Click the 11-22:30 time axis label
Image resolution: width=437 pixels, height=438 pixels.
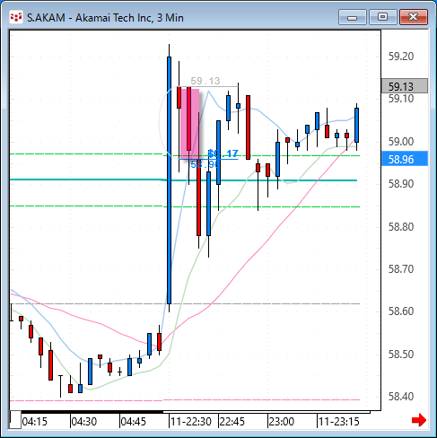pyautogui.click(x=191, y=422)
